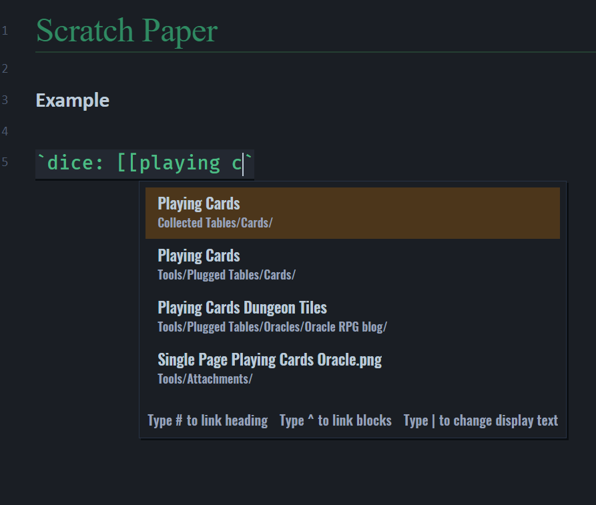Place cursor in dice: [[playing c code

click(x=145, y=163)
